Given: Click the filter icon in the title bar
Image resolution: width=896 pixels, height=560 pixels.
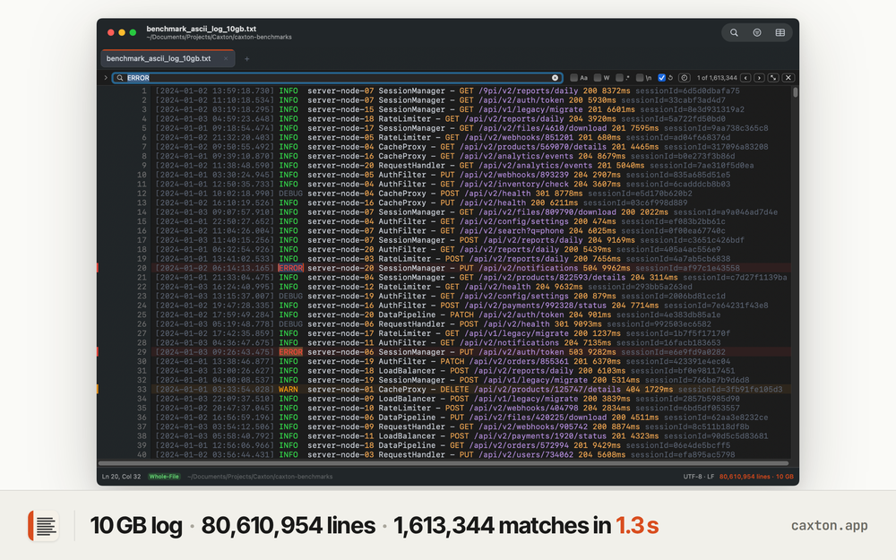Looking at the screenshot, I should coord(756,32).
